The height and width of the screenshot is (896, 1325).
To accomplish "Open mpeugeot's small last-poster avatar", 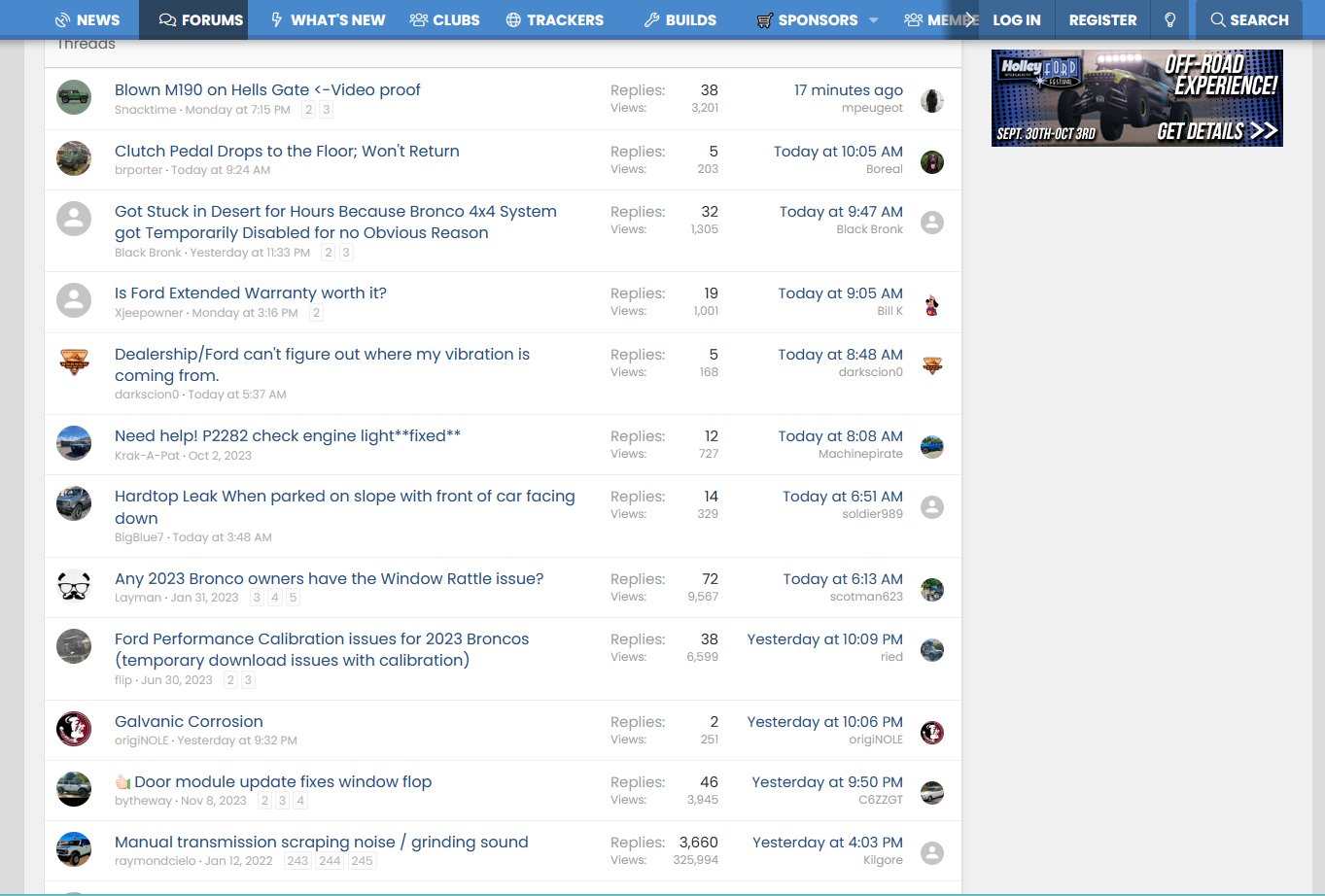I will tap(932, 101).
